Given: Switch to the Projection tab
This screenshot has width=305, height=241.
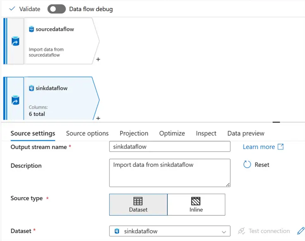Looking at the screenshot, I should (134, 133).
